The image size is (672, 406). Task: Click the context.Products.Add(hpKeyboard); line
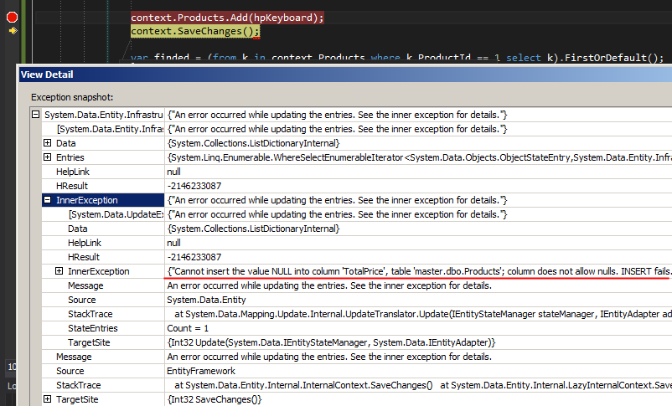[x=226, y=18]
